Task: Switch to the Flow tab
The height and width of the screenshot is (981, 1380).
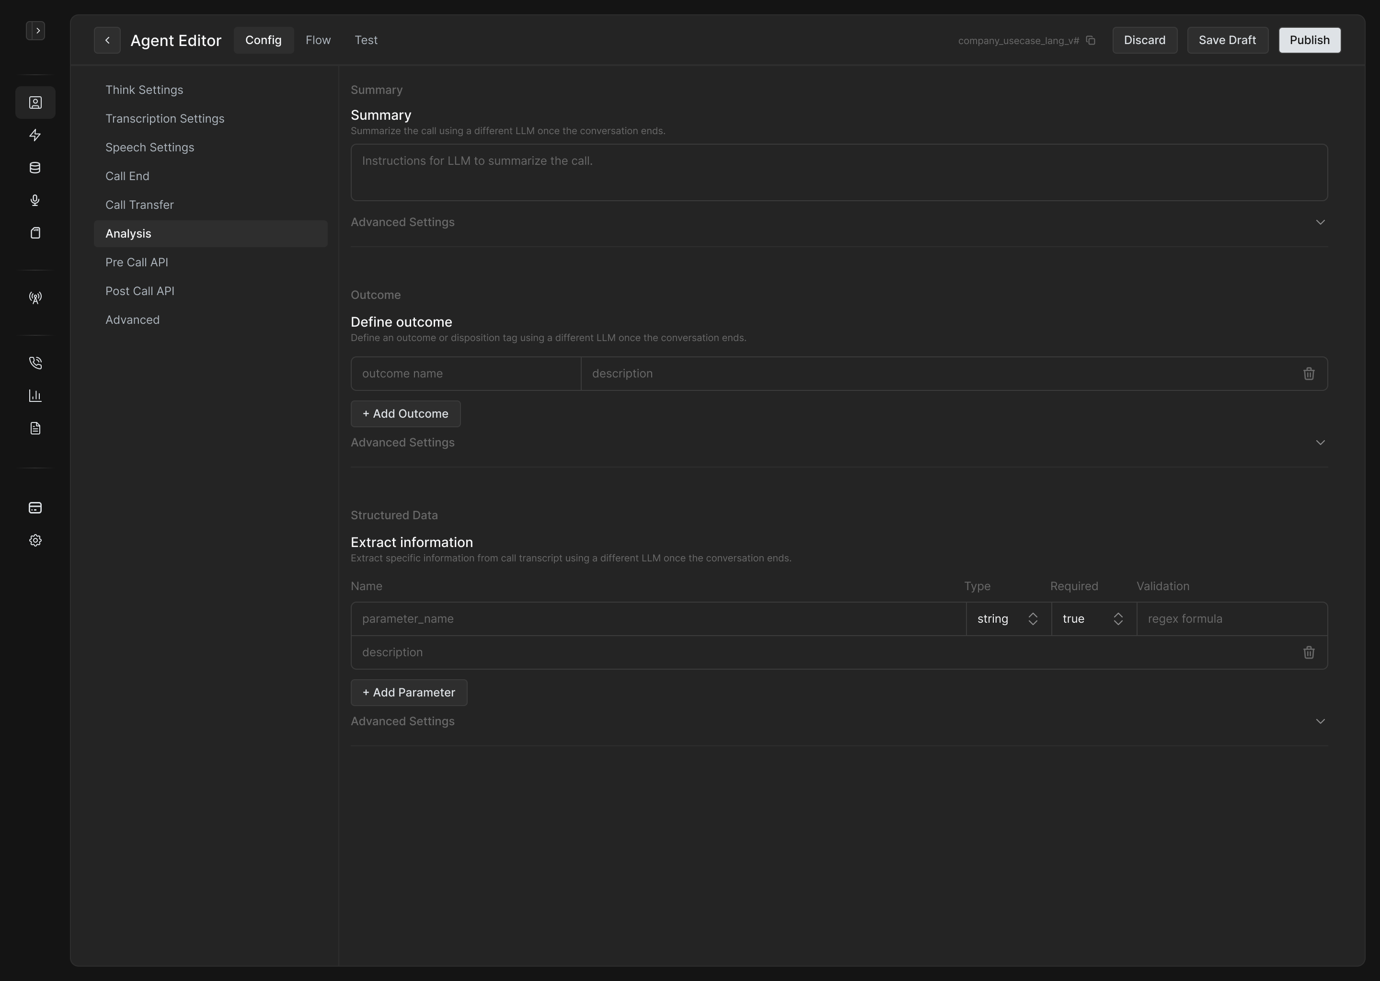Action: pos(318,40)
